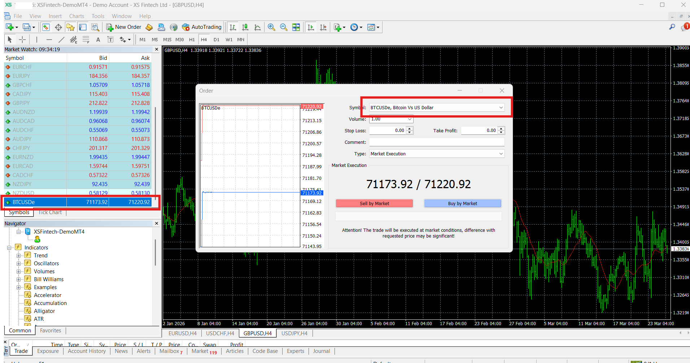Click the Buy by Market button

462,203
